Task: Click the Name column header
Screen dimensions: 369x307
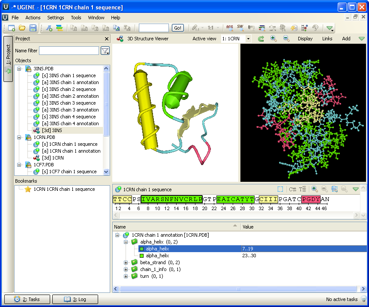Action: [176, 227]
